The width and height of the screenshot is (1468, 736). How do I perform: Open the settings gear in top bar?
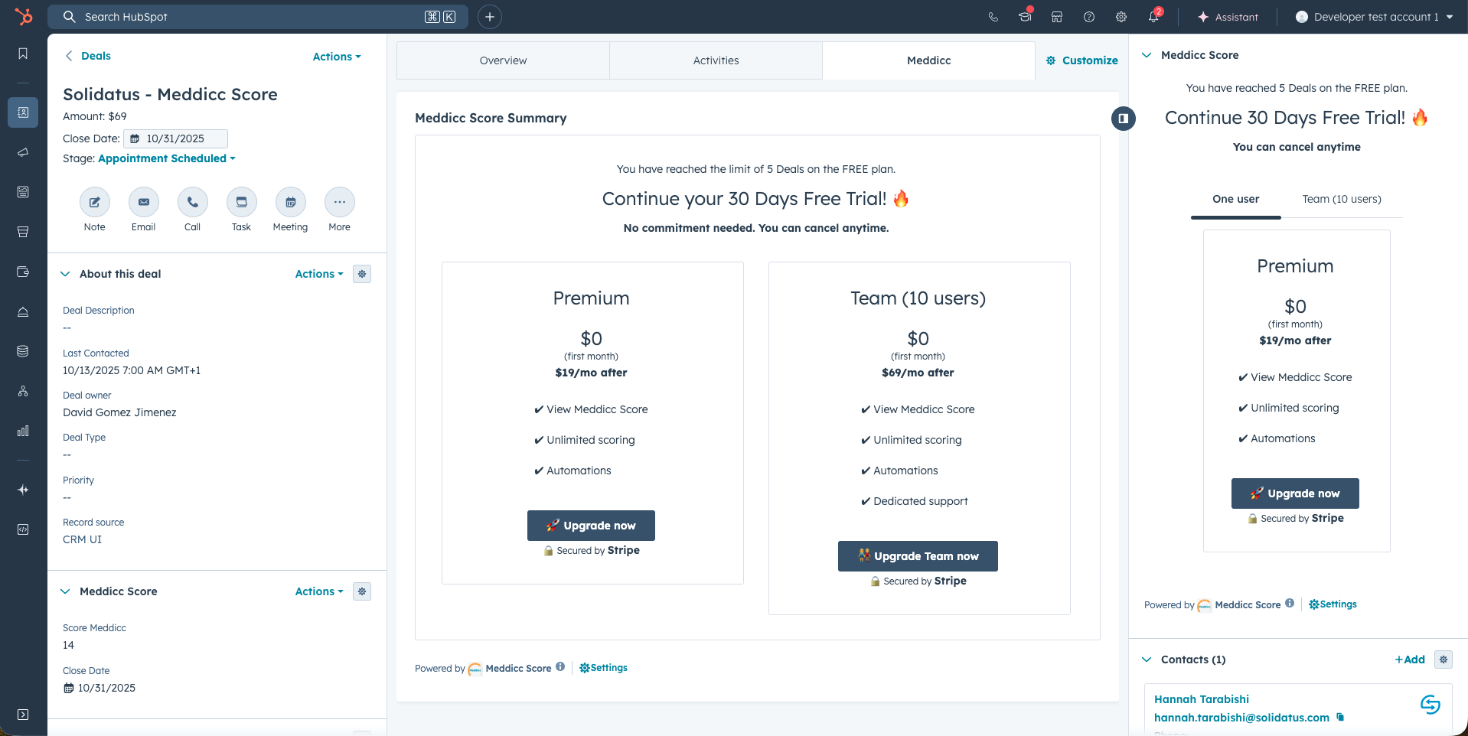coord(1121,17)
